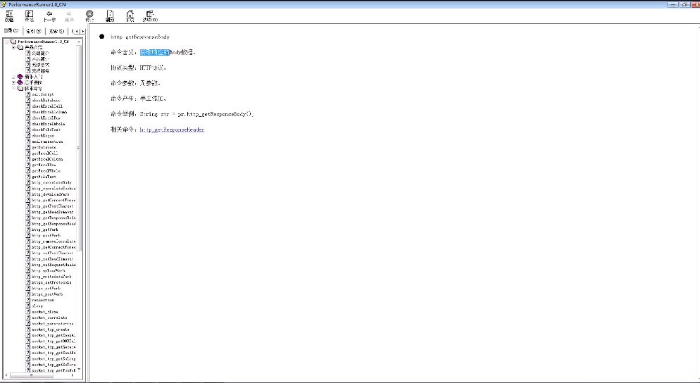Open the socket_tcp_create topic
700x383 pixels.
51,329
